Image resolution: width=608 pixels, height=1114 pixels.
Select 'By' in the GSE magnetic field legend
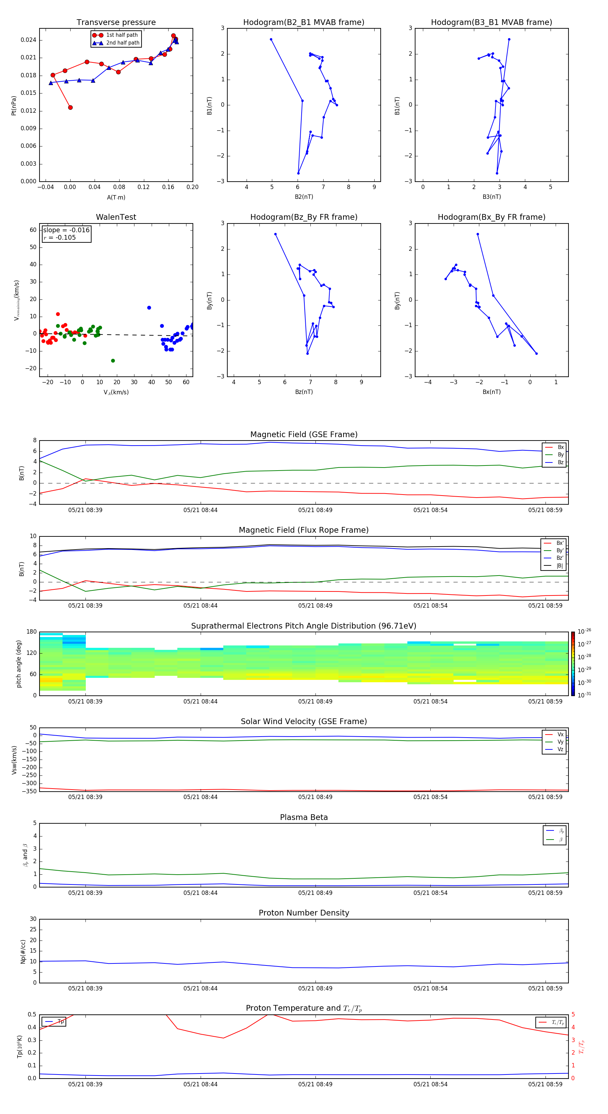pos(554,454)
